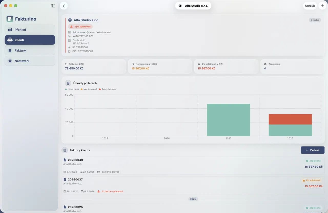Click the document icon of invoice 20260037
The height and width of the screenshot is (213, 328).
coord(65,179)
